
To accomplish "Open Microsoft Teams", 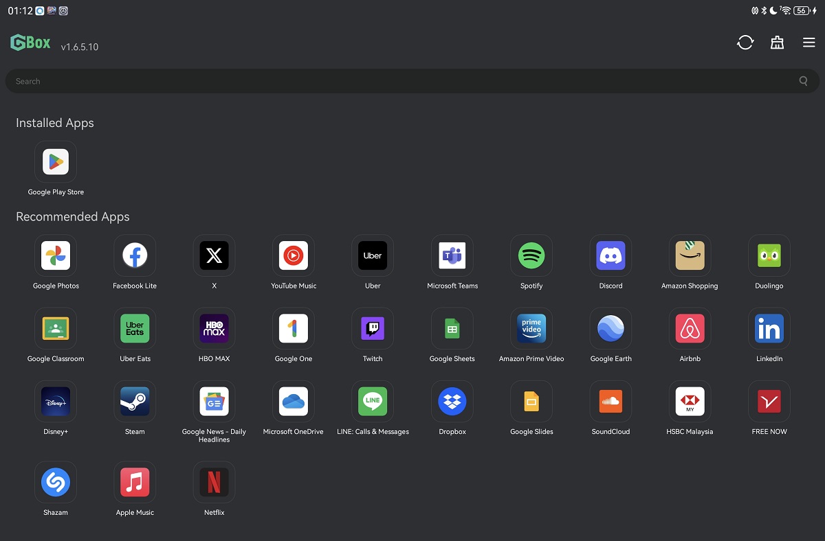I will click(452, 255).
